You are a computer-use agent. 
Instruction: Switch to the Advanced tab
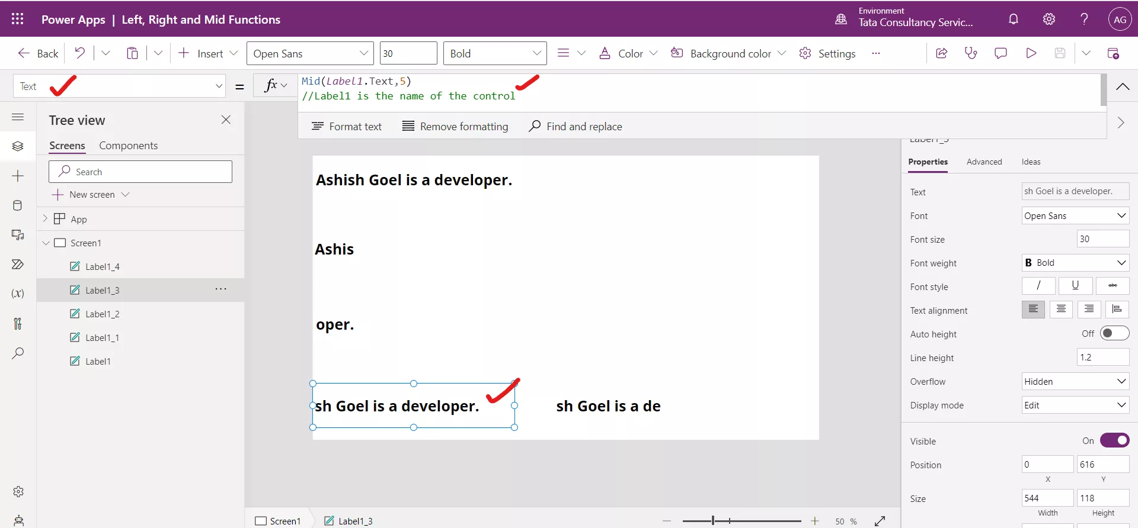(x=984, y=162)
